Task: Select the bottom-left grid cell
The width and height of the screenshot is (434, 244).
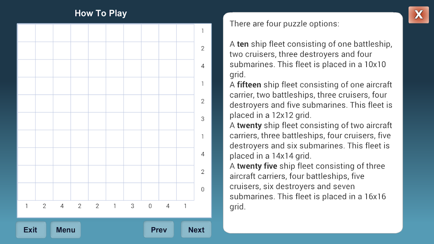Action: (x=27, y=191)
